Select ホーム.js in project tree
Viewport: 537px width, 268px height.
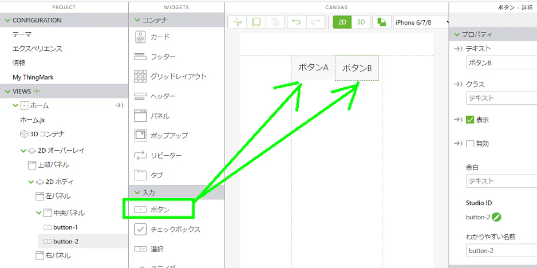tap(33, 120)
